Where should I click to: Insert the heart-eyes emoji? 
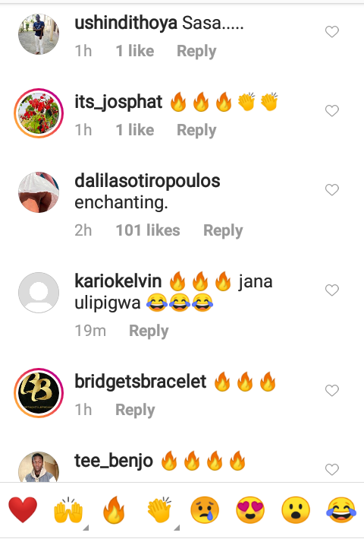click(x=250, y=510)
